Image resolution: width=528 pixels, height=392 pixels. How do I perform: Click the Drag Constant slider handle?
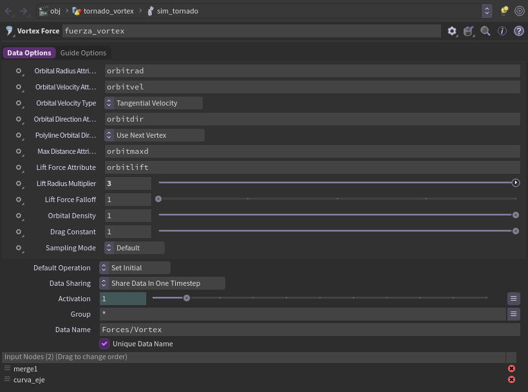(516, 231)
